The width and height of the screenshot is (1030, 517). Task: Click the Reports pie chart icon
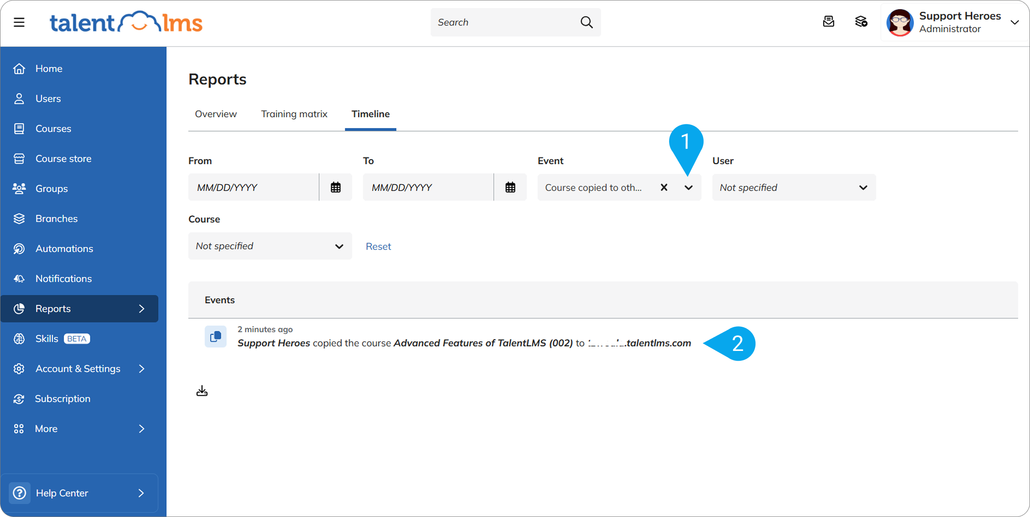[x=19, y=308]
